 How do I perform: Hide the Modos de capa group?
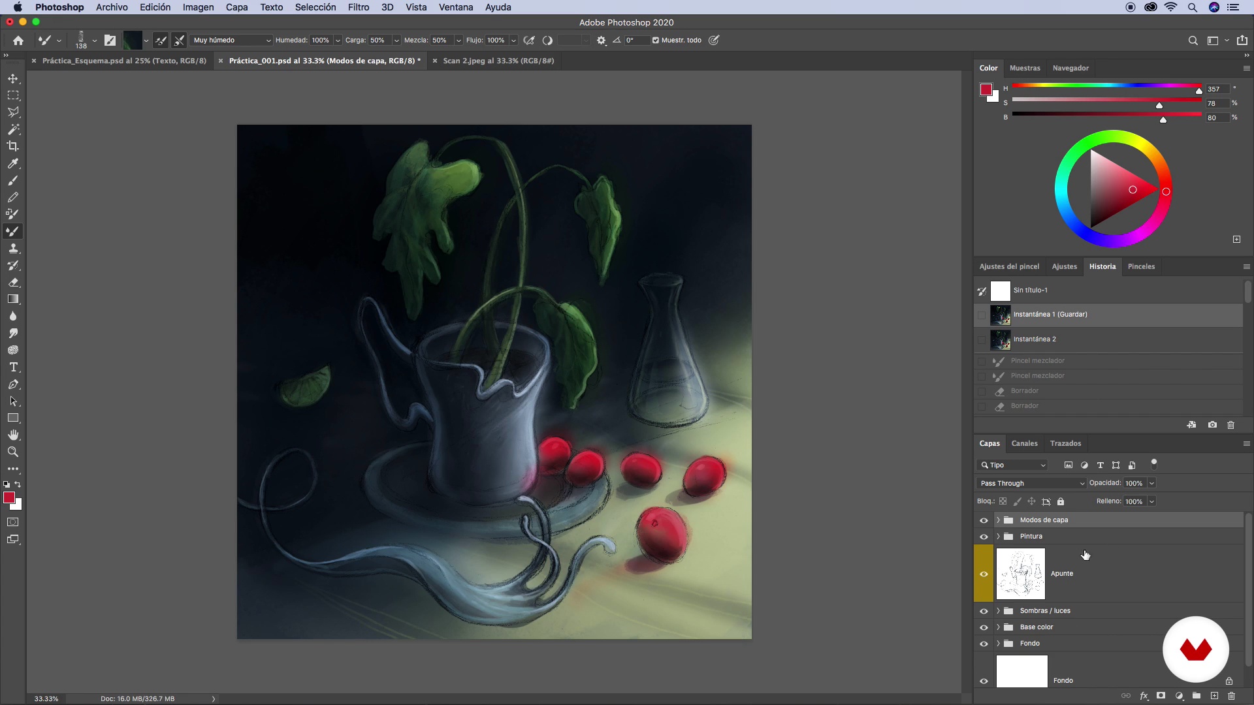(984, 520)
